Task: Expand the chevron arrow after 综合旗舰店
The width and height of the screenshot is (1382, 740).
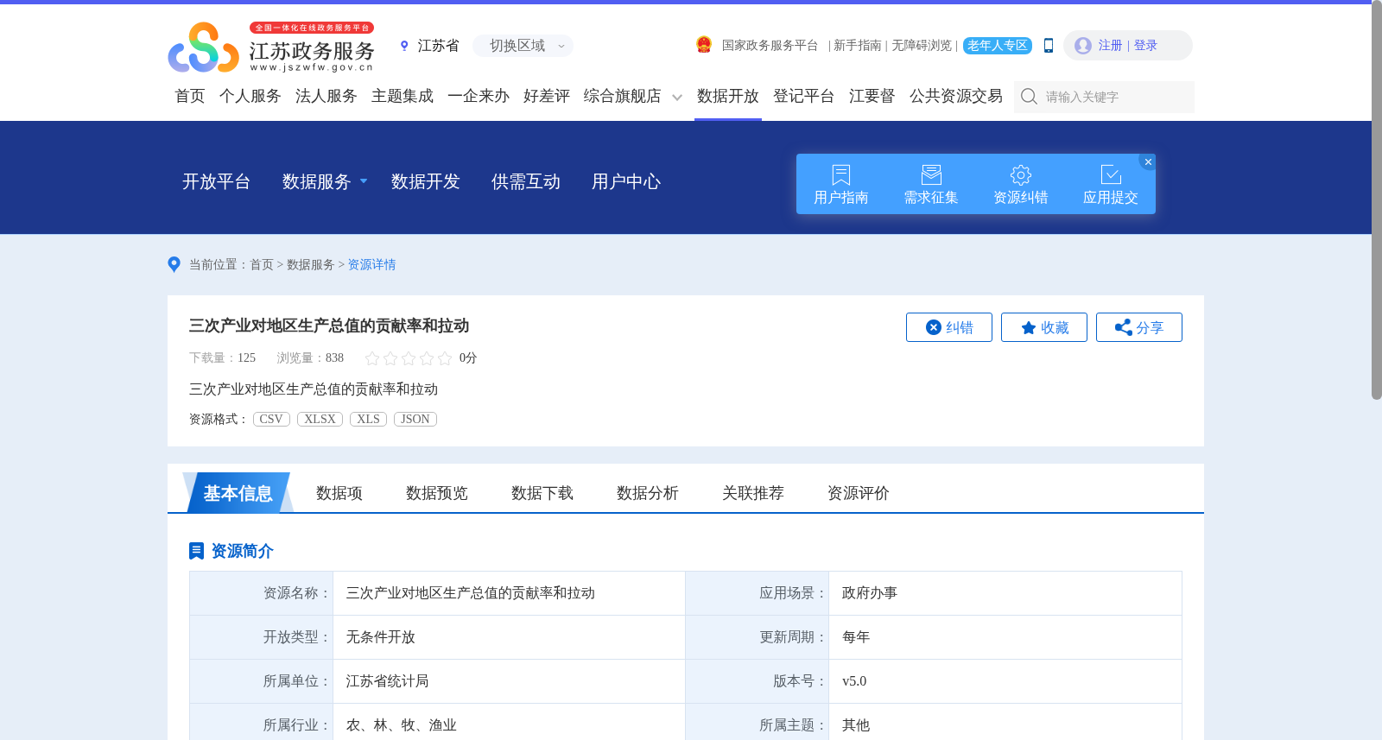Action: (x=677, y=98)
